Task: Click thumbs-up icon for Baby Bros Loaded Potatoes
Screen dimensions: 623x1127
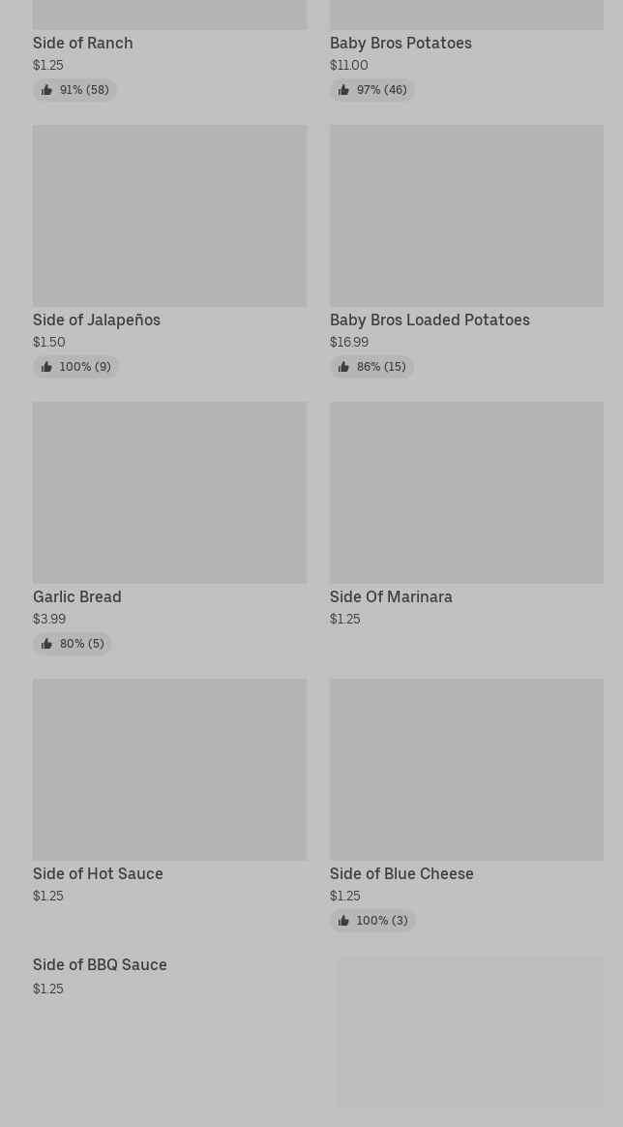Action: [343, 367]
